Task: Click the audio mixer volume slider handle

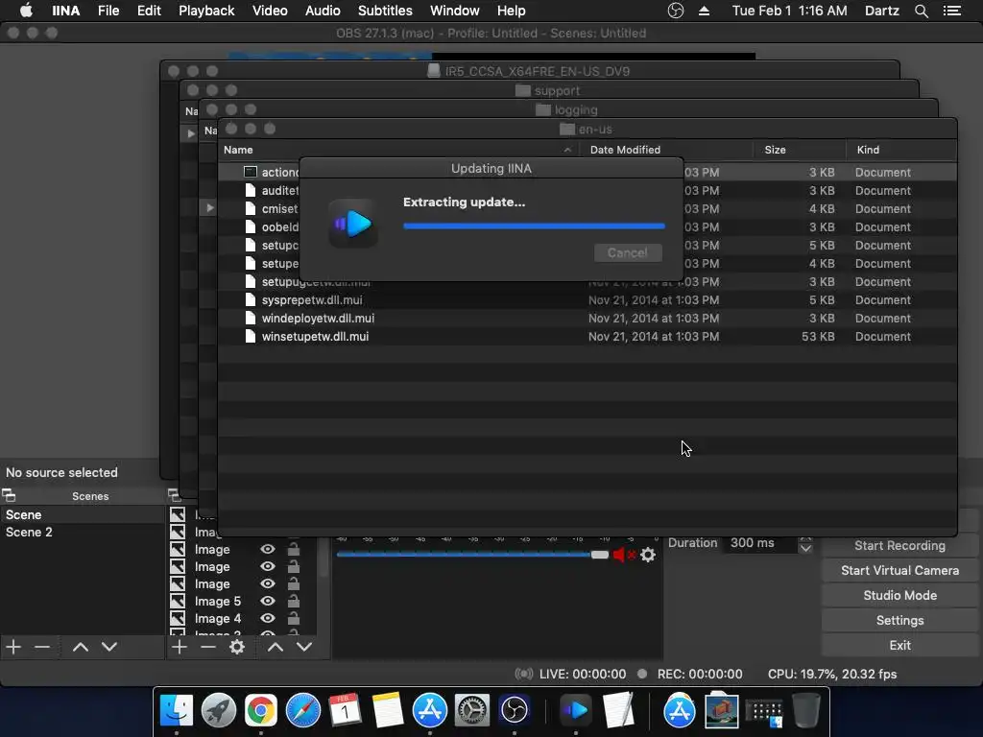Action: pyautogui.click(x=600, y=555)
